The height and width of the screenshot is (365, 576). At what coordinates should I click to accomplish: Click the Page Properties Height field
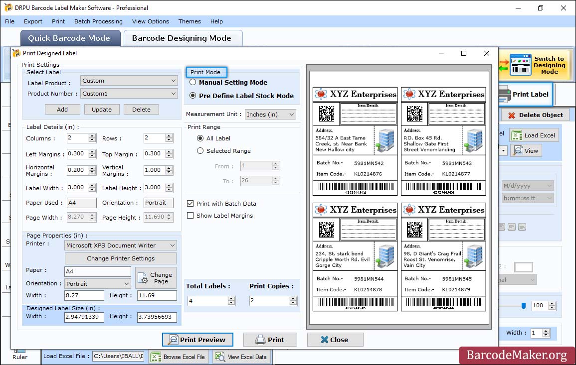click(x=157, y=295)
